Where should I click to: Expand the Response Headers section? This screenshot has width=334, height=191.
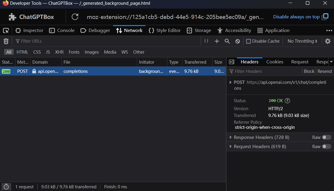pyautogui.click(x=231, y=137)
